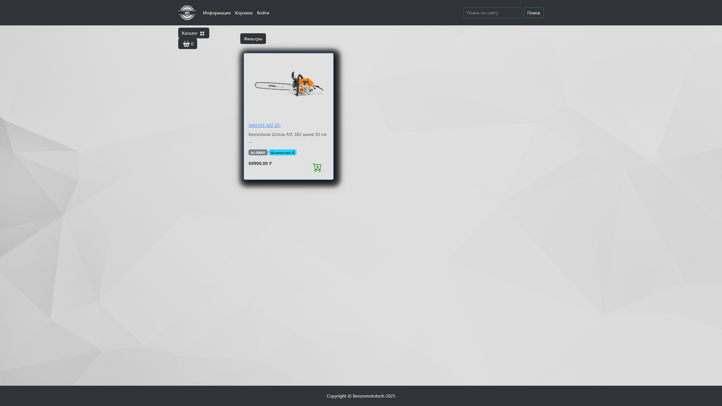Click the grid icon beside Каталог
The image size is (722, 406).
202,33
